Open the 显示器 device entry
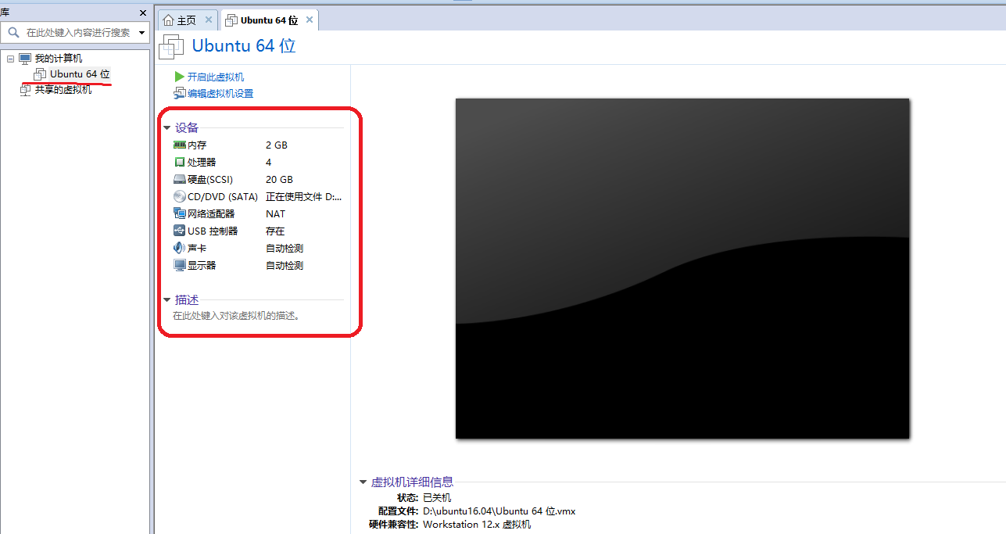The image size is (1006, 534). (202, 266)
